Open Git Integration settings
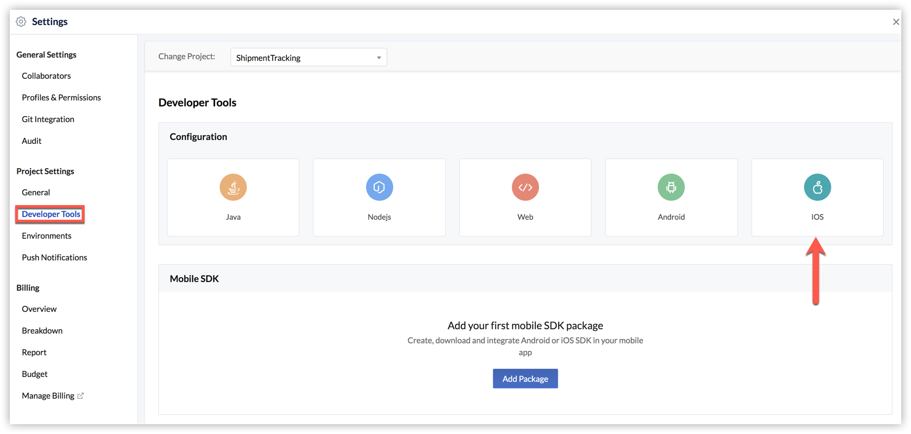 point(48,119)
